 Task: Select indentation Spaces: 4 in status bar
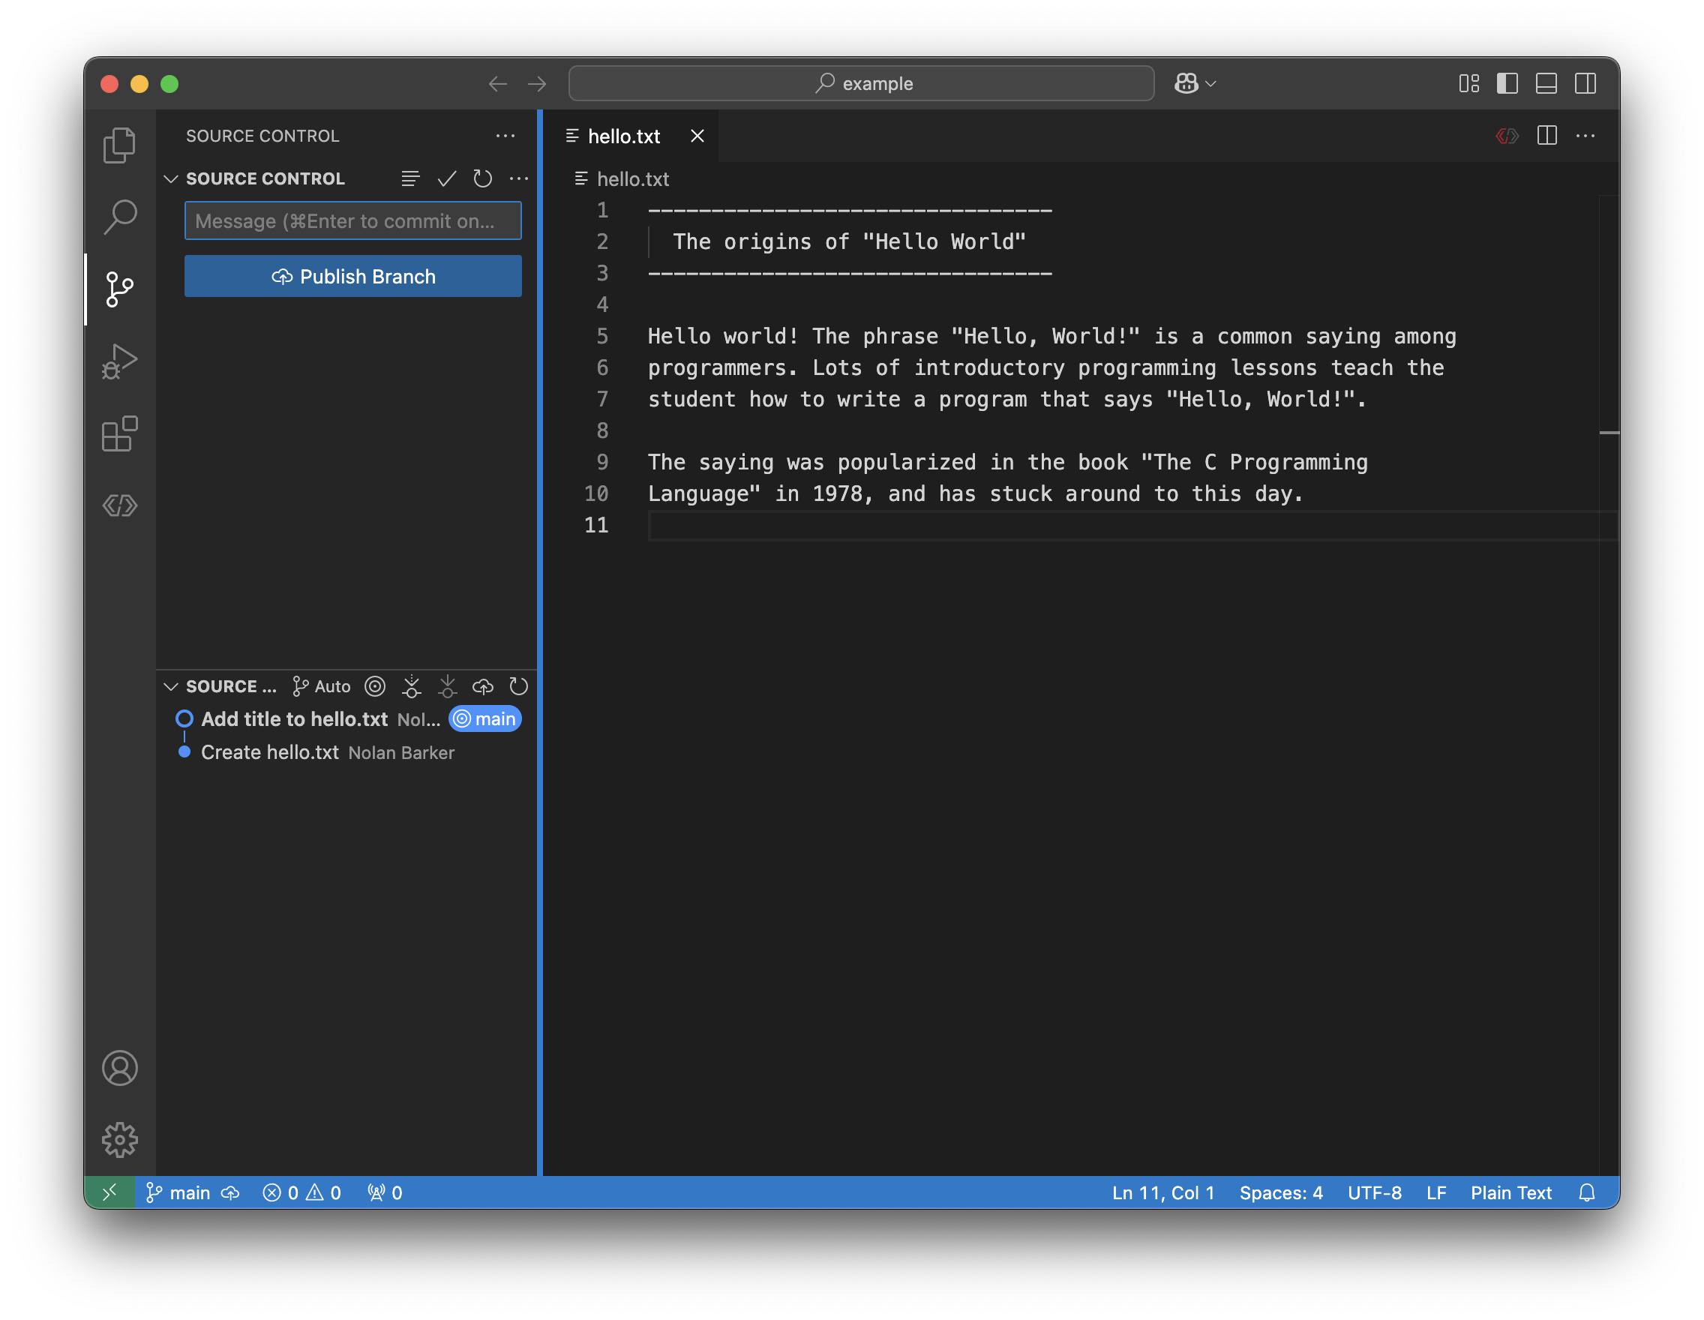point(1281,1192)
